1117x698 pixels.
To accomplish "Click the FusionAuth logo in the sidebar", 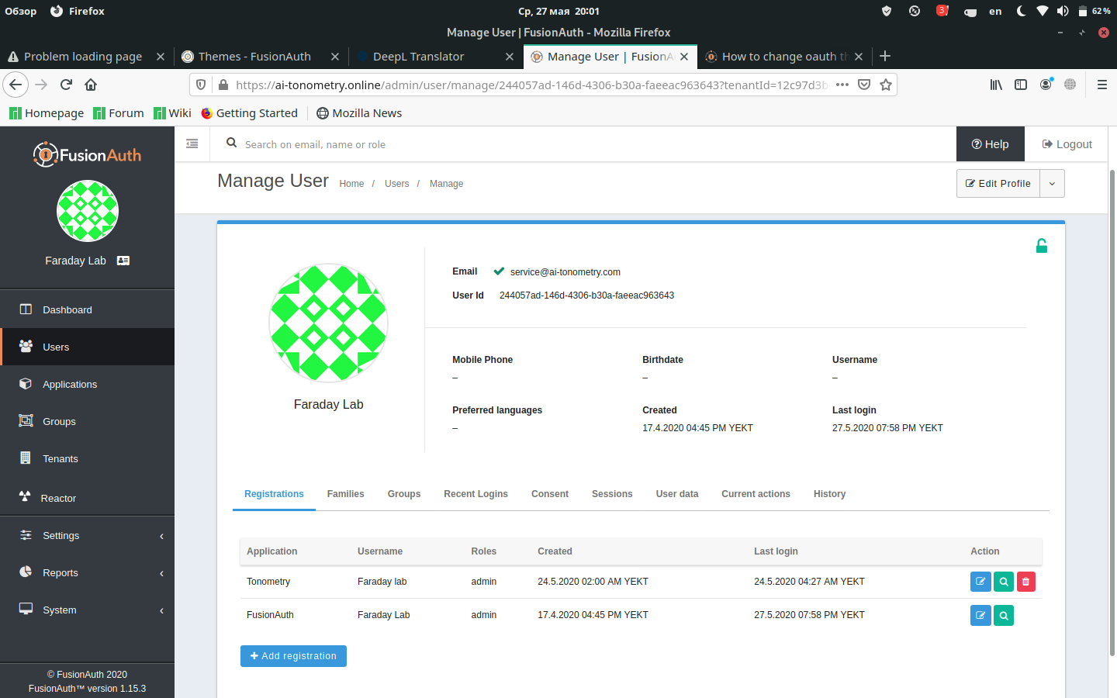I will pyautogui.click(x=87, y=155).
